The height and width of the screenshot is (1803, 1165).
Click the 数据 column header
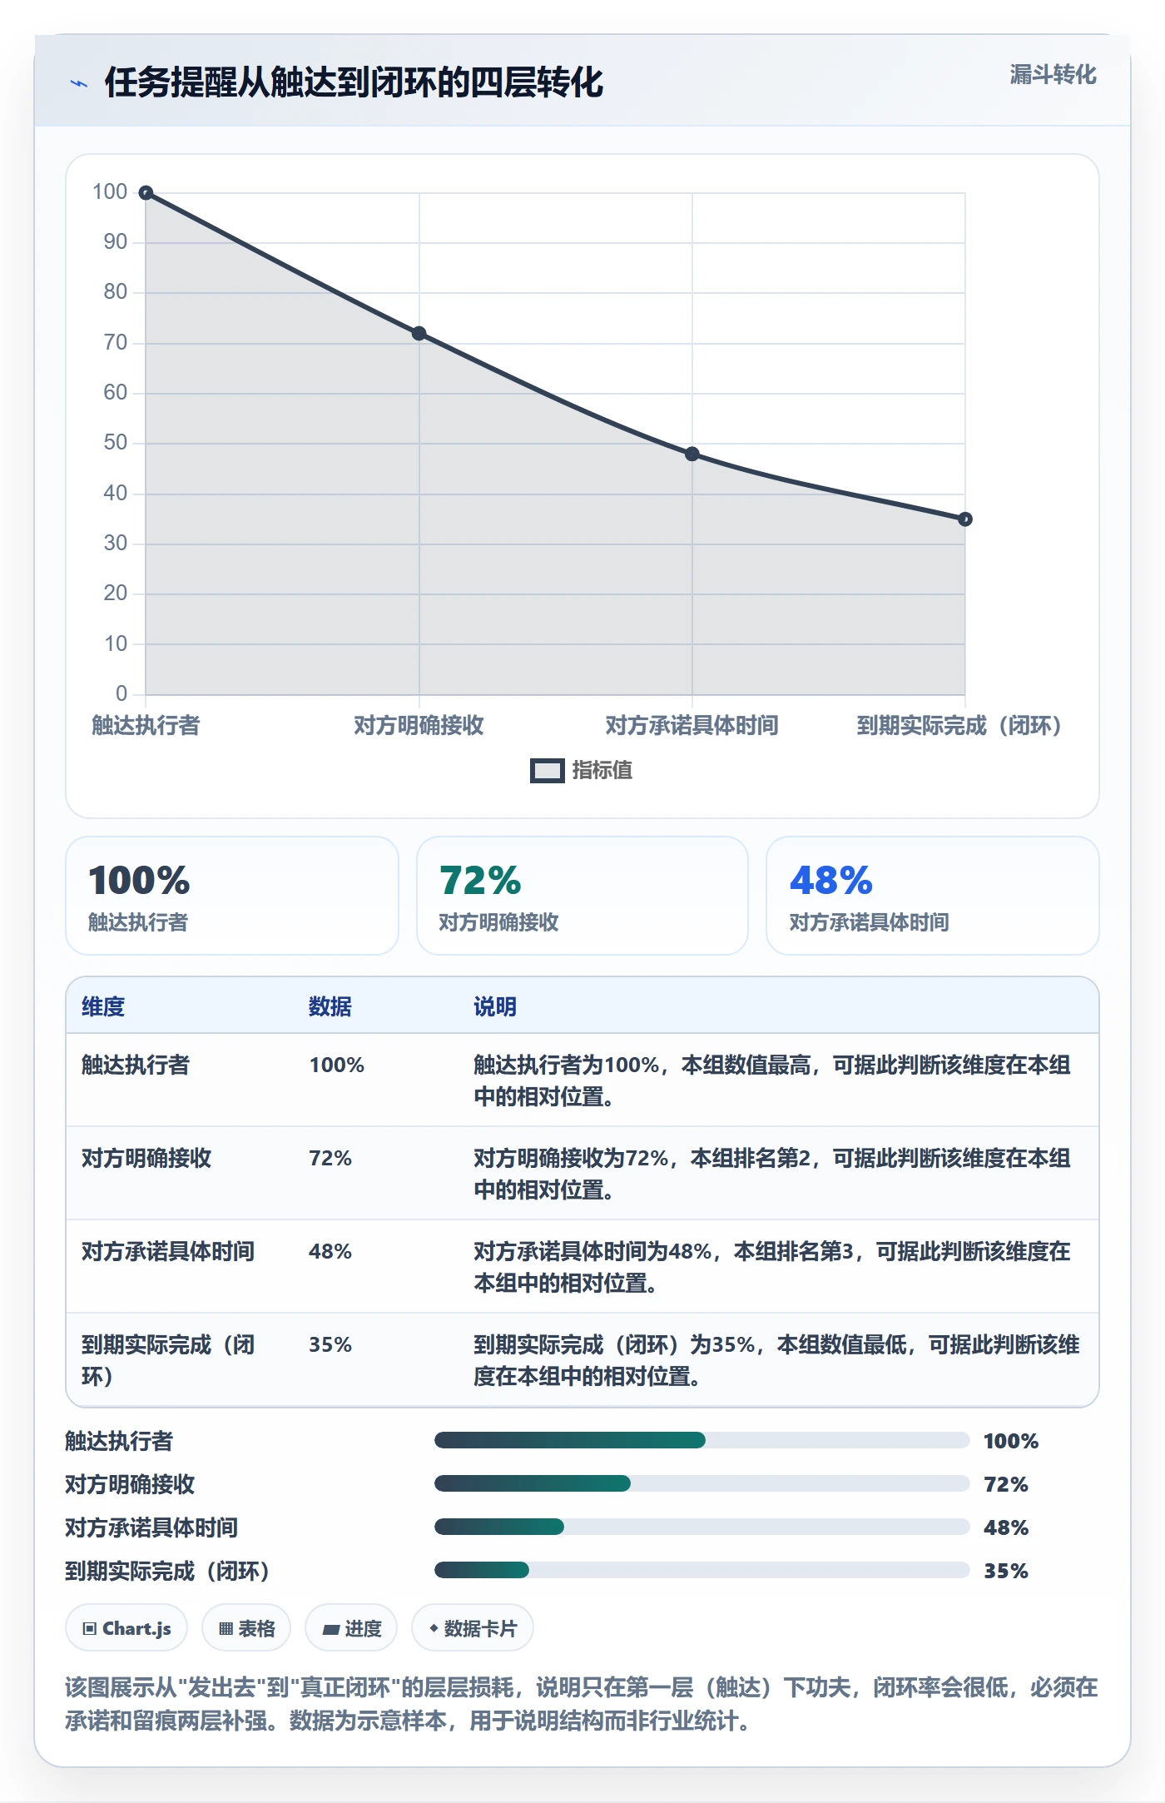(330, 1006)
